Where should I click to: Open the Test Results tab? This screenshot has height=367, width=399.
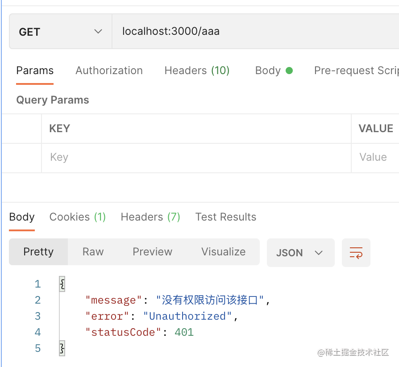226,217
